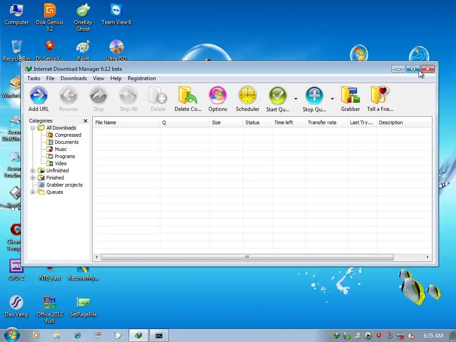Open the Start Queue dropdown arrow
Screen dimensions: 456x342
[296, 99]
